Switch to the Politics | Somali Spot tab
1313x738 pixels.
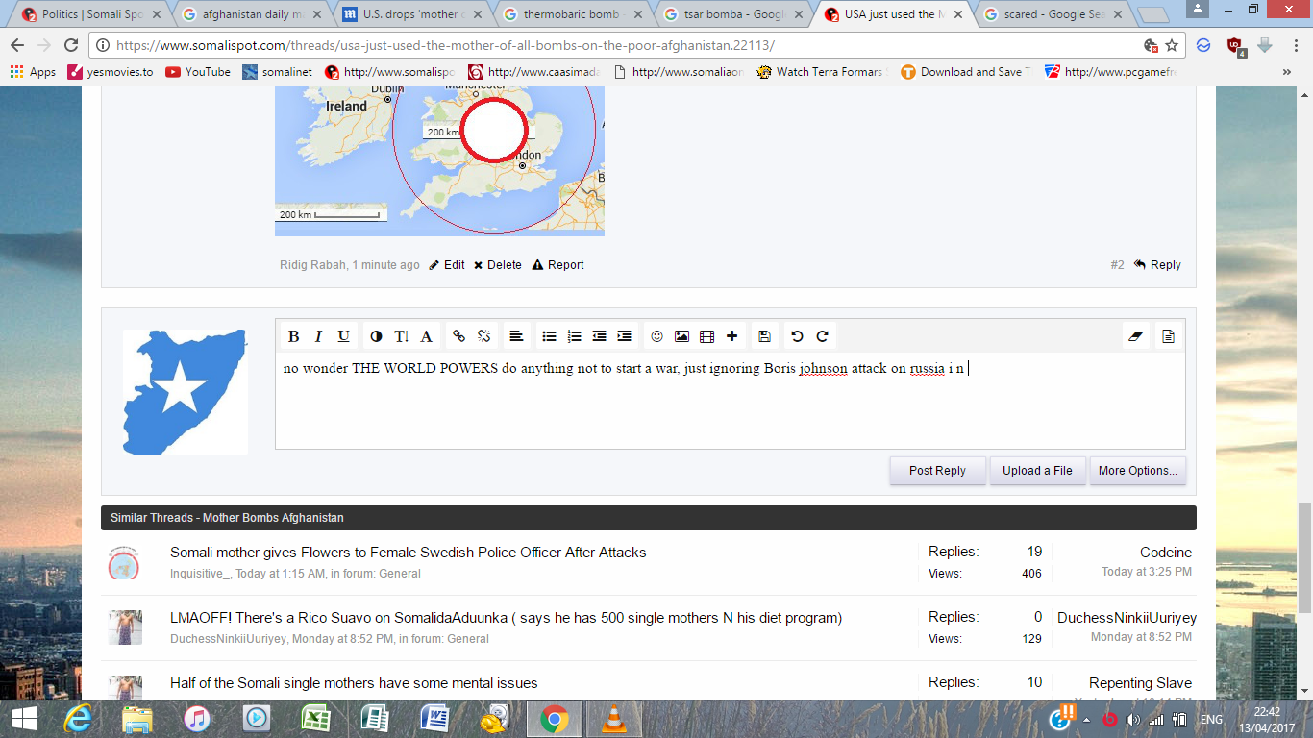tap(89, 14)
